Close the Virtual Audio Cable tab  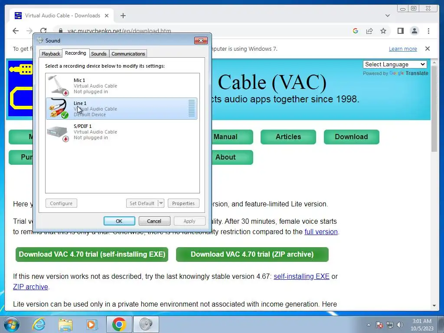pyautogui.click(x=107, y=16)
